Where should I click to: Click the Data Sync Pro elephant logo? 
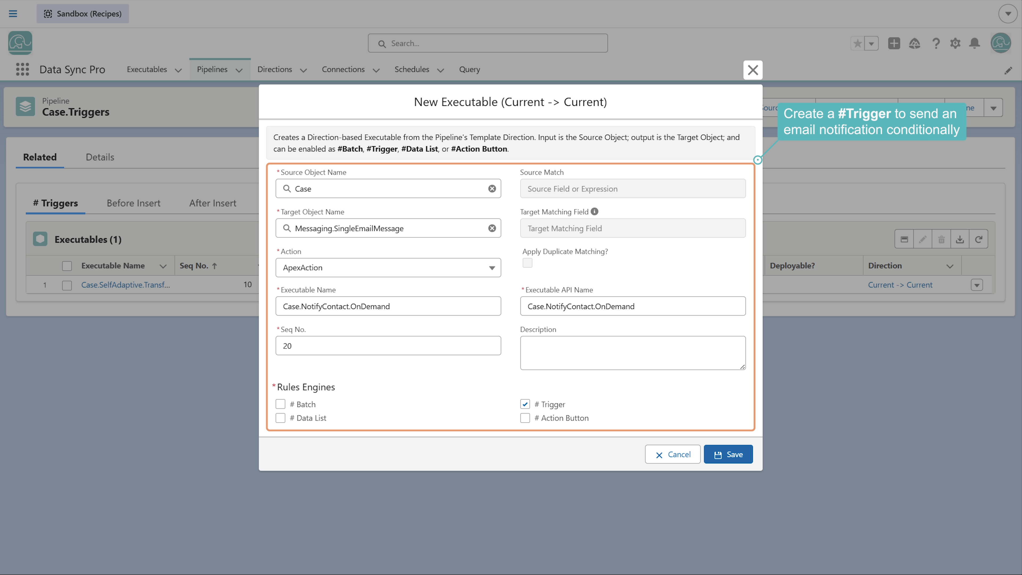20,43
